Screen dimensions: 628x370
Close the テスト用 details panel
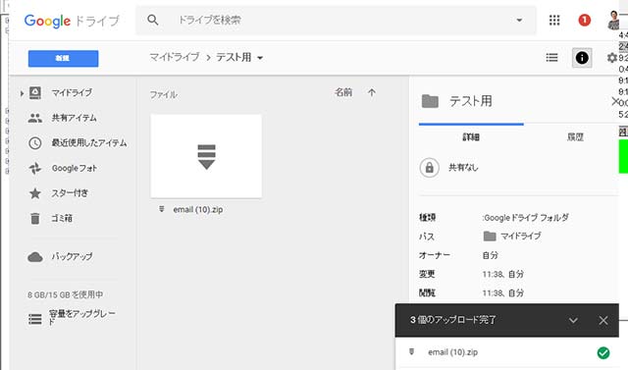coord(615,101)
